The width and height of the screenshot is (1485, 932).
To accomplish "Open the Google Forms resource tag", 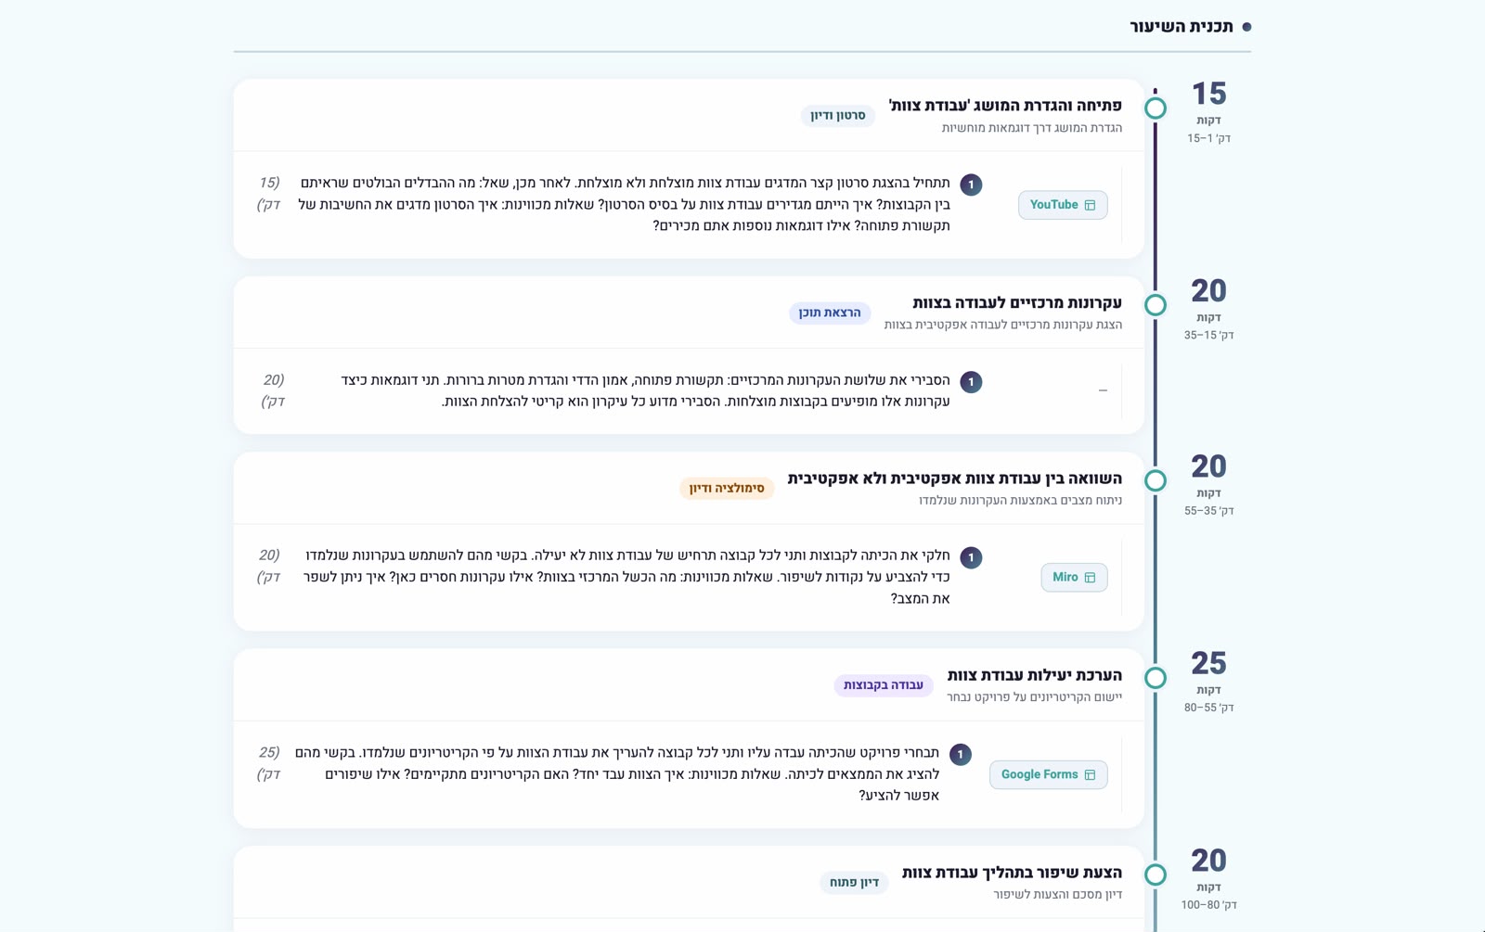I will (x=1048, y=774).
